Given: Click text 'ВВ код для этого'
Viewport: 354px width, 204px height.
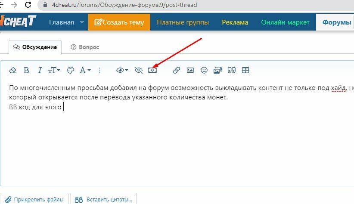Looking at the screenshot, I should pyautogui.click(x=35, y=107).
